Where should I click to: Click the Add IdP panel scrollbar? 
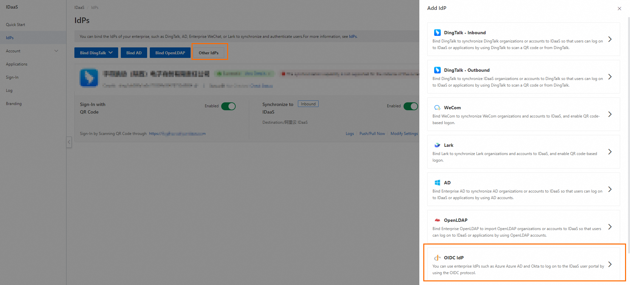pyautogui.click(x=629, y=135)
